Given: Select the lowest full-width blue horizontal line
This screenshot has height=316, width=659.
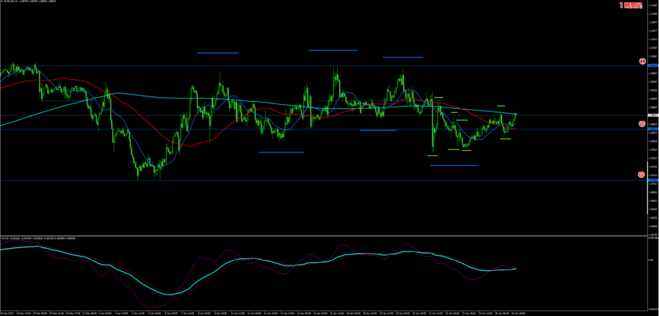Looking at the screenshot, I should [324, 180].
